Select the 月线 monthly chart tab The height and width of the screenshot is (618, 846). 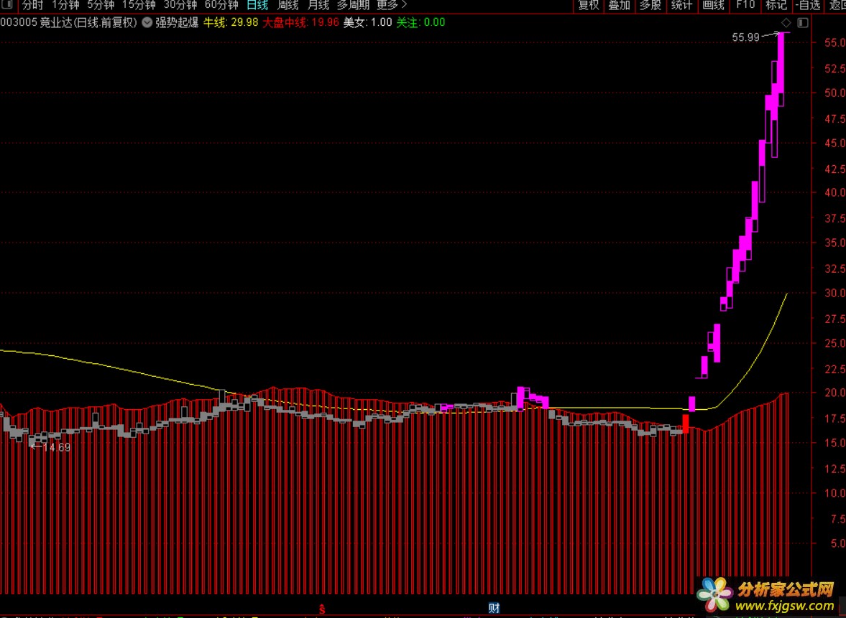click(x=318, y=5)
